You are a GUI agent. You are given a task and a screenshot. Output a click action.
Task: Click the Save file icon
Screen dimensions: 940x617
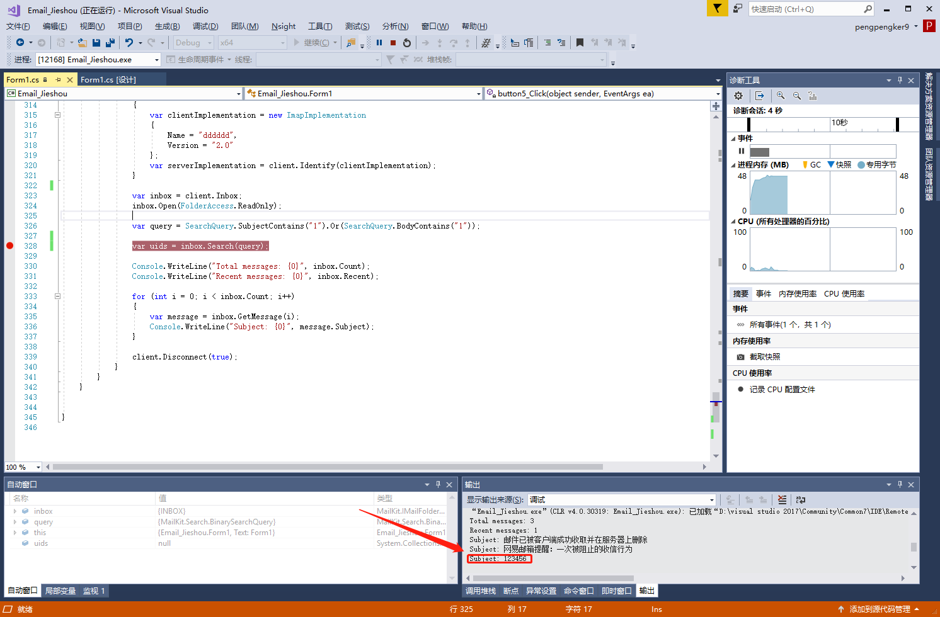coord(96,42)
